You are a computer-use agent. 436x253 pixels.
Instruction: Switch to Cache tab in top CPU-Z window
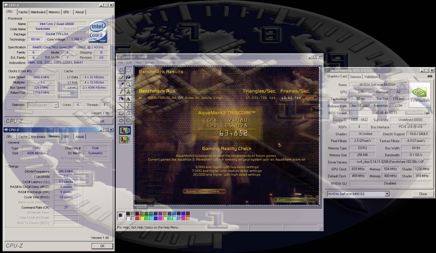click(x=23, y=12)
